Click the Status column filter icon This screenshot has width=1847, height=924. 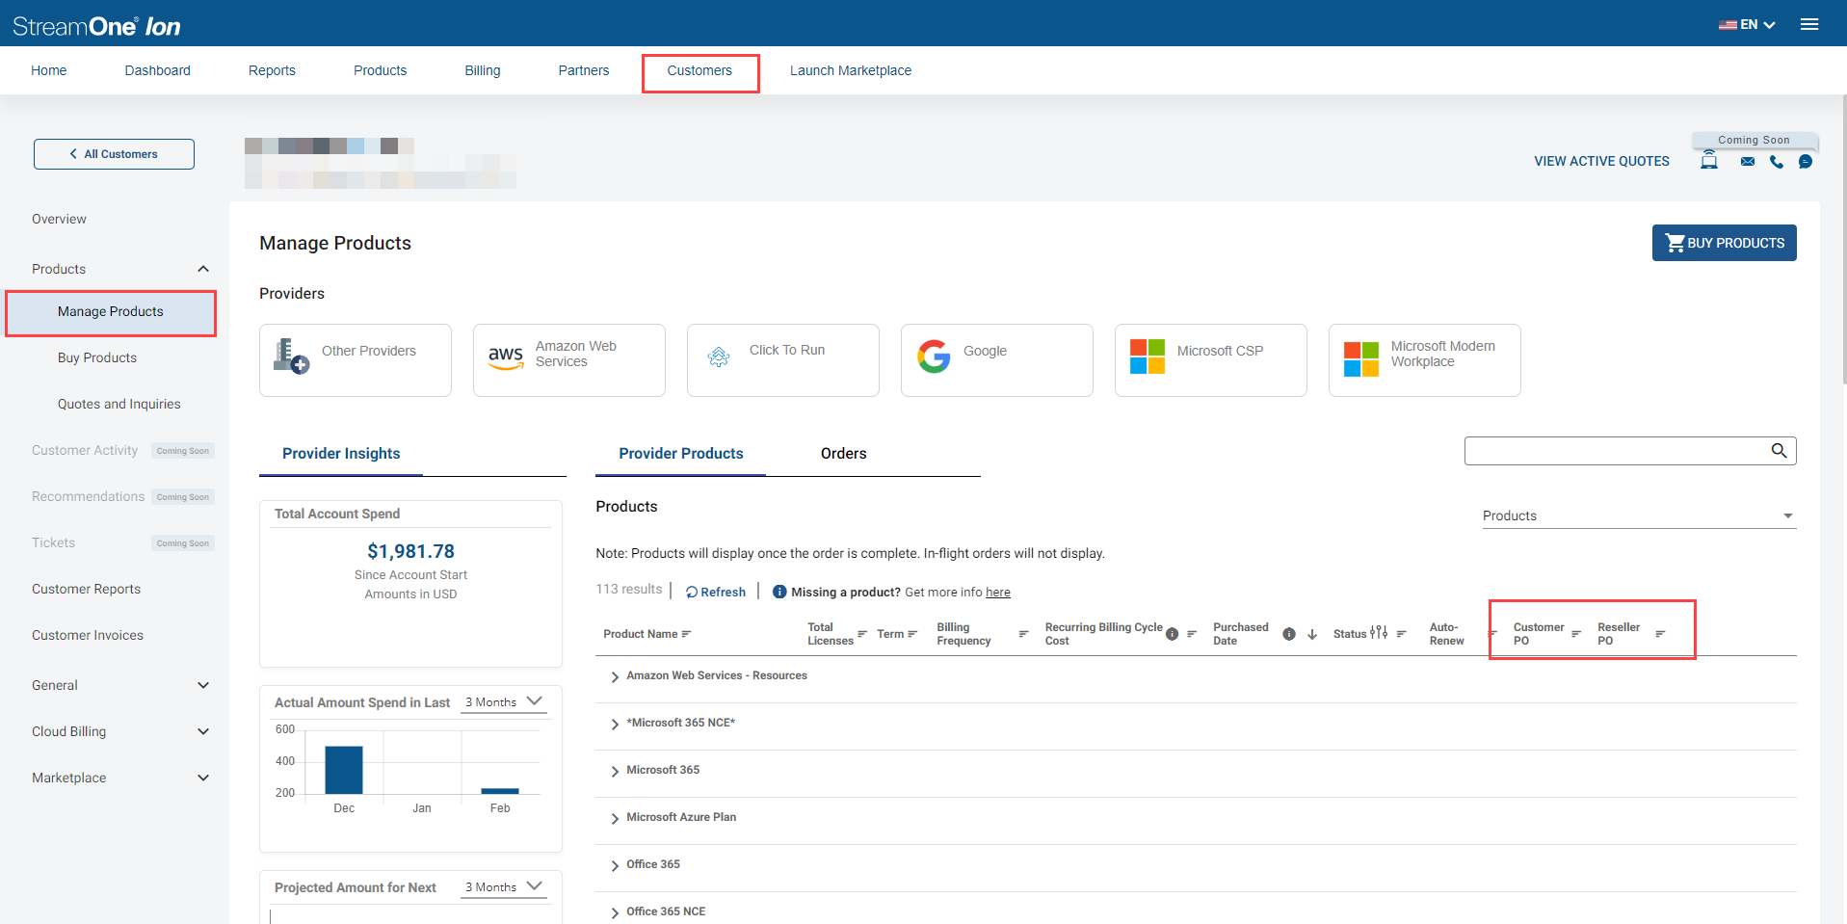click(x=1402, y=634)
